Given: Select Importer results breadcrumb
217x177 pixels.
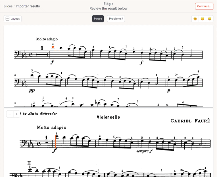Looking at the screenshot, I should [28, 6].
